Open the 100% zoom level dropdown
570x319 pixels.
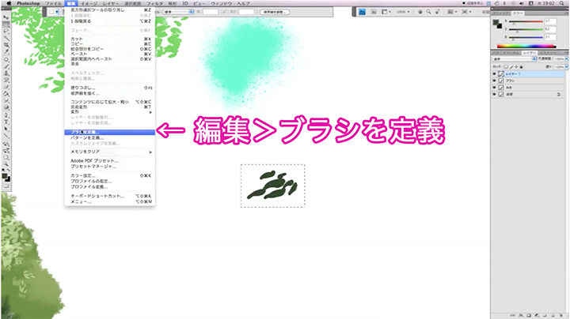[x=403, y=12]
